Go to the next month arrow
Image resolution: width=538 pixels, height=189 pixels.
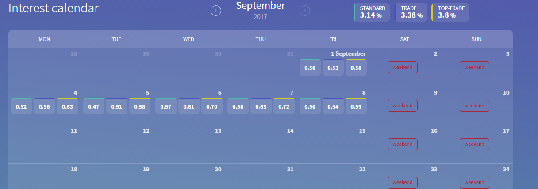point(305,11)
